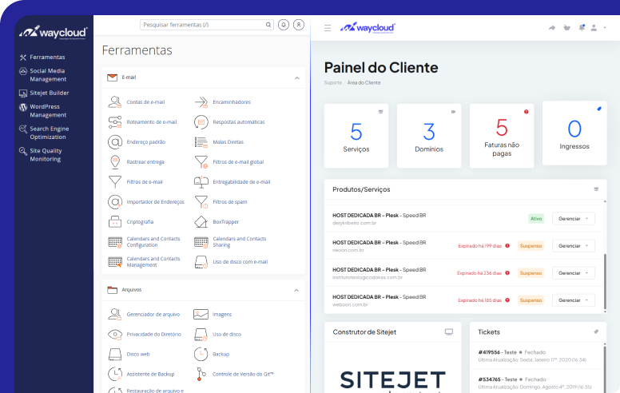
Task: Open Malas Diretas icon
Action: pos(201,142)
